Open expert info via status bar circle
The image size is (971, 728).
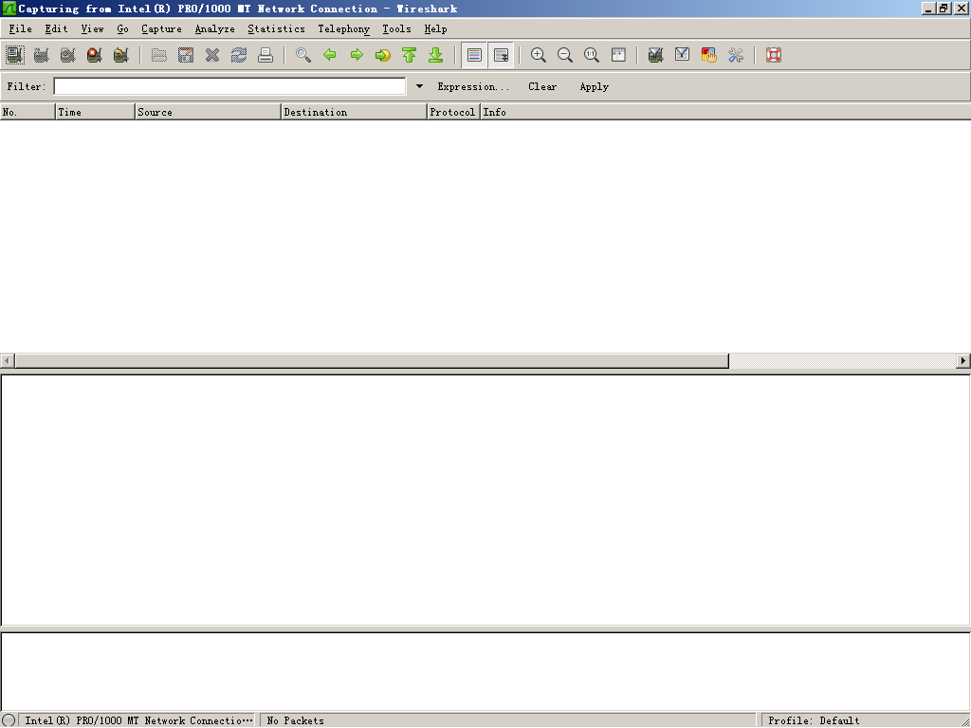coord(9,720)
